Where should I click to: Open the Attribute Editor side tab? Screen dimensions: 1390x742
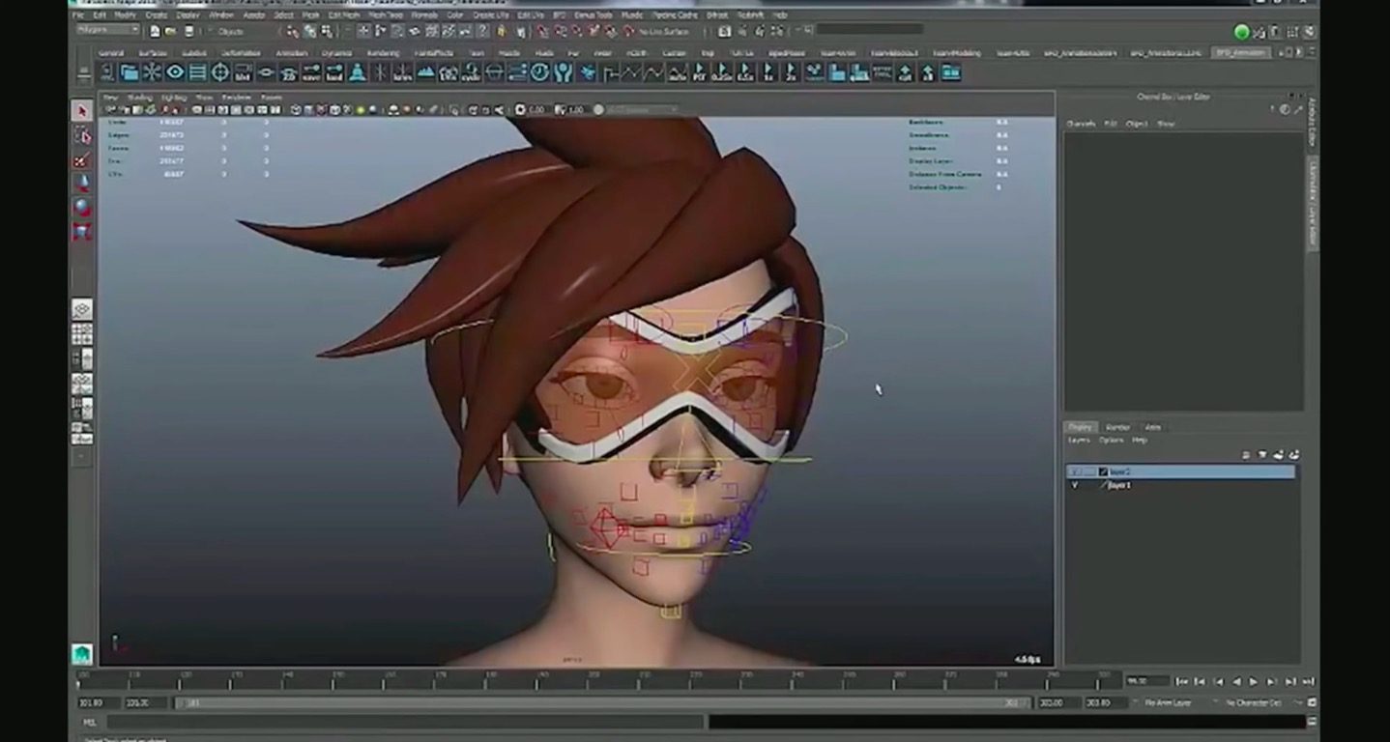point(1313,123)
